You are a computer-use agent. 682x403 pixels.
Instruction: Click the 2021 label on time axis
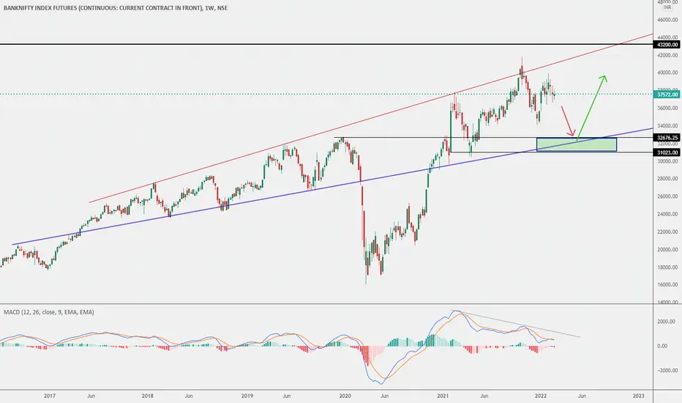click(443, 396)
